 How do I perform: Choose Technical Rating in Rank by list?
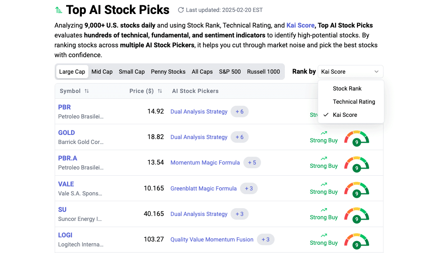pyautogui.click(x=353, y=102)
